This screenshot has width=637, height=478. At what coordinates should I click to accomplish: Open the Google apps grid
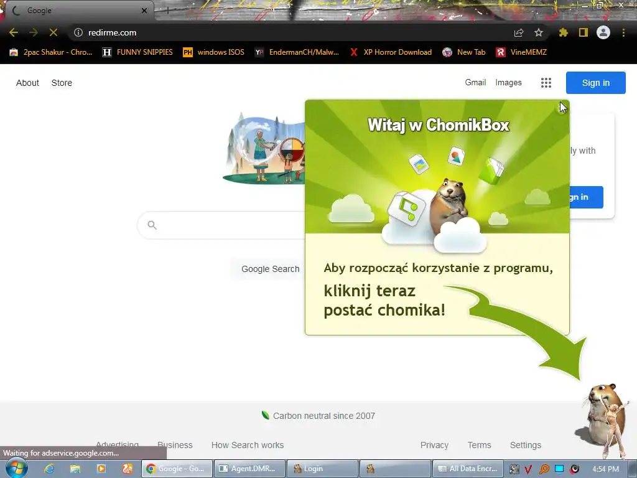[x=546, y=83]
